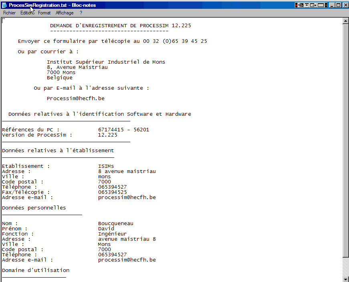Click the NVIDIA nView swirl icon

301,5
